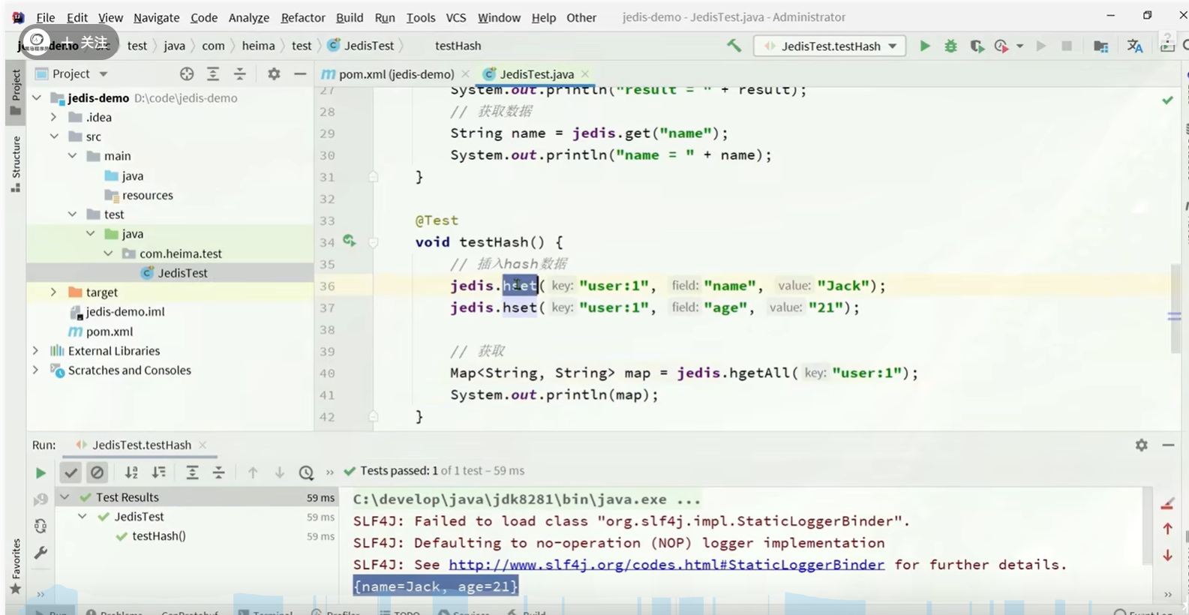Viewport: 1189px width, 615px height.
Task: Open the slf4j StaticLoggerBinder link in console
Action: (667, 565)
